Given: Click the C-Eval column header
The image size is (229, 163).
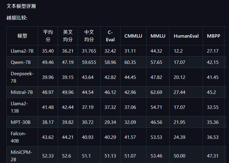Looking at the screenshot, I should [110, 36].
